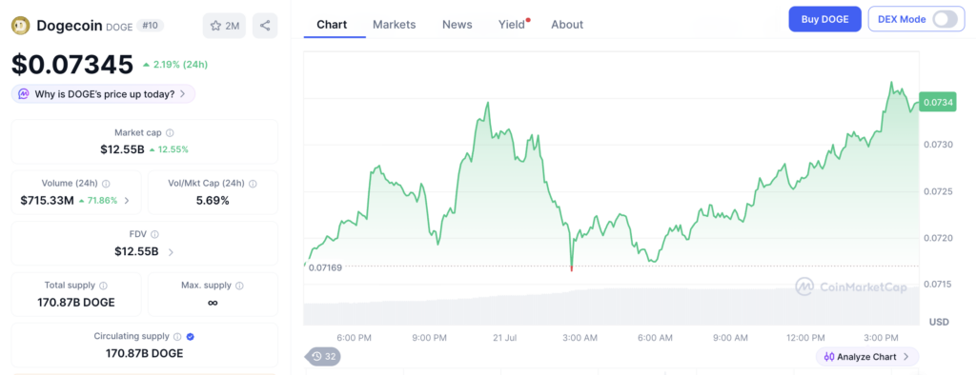
Task: Expand the Volume (24h) details chevron
Action: (127, 200)
